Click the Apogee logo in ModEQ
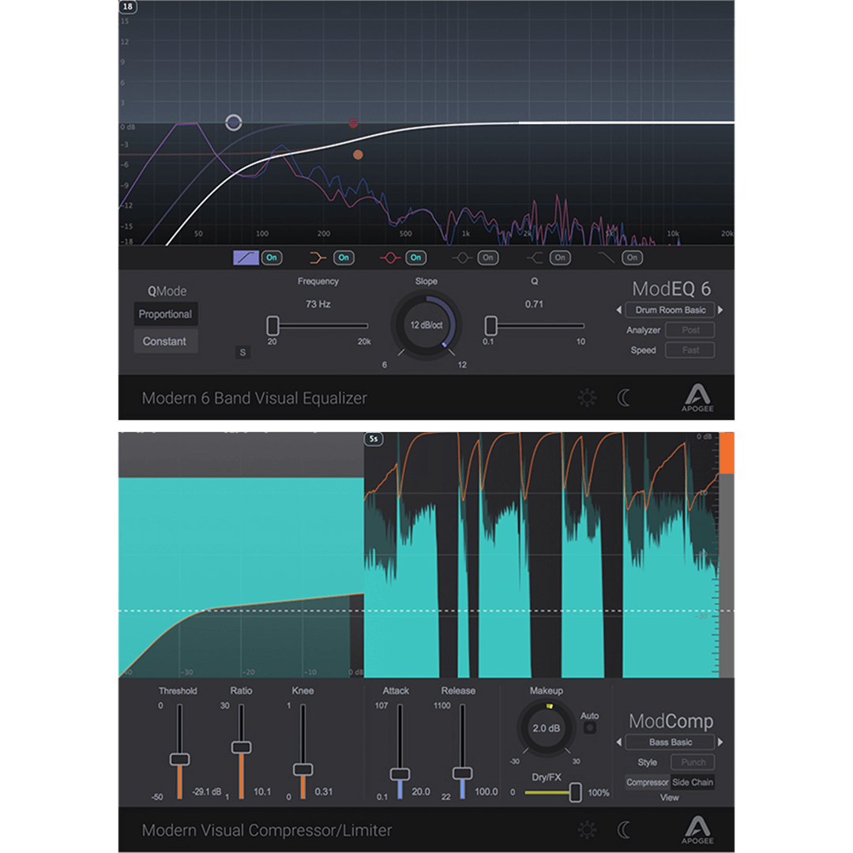The image size is (853, 853). (x=697, y=397)
